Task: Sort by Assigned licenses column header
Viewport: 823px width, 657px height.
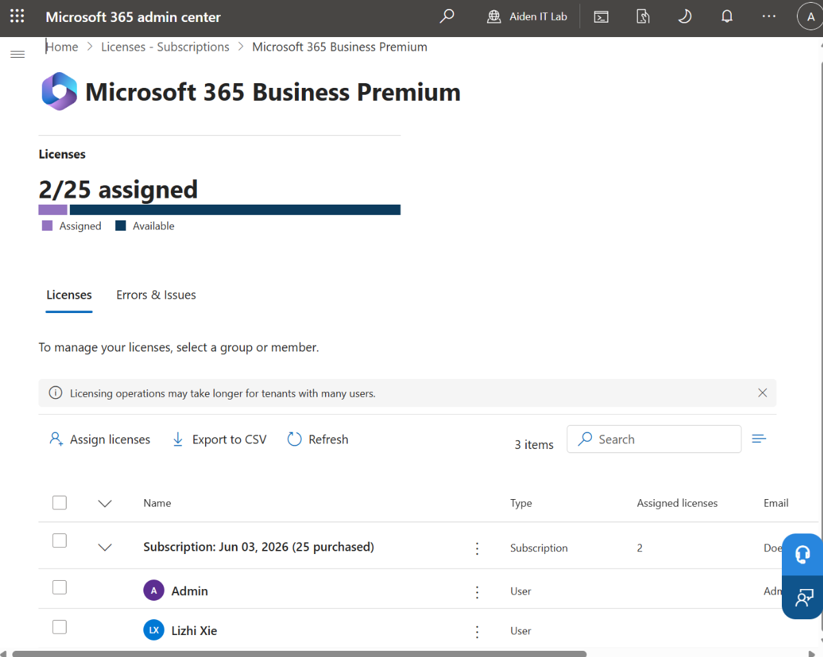Action: pos(677,503)
